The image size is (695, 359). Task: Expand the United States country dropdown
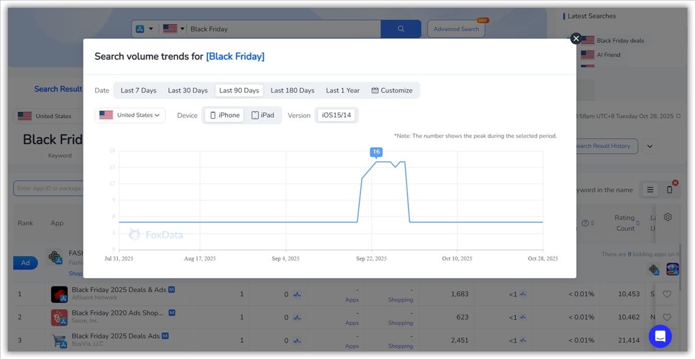[130, 115]
